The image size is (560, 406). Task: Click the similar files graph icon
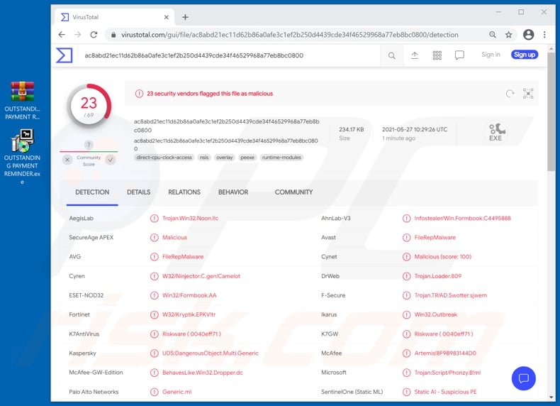point(528,94)
